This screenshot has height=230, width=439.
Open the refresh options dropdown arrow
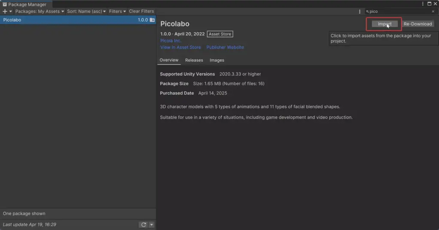(x=151, y=225)
